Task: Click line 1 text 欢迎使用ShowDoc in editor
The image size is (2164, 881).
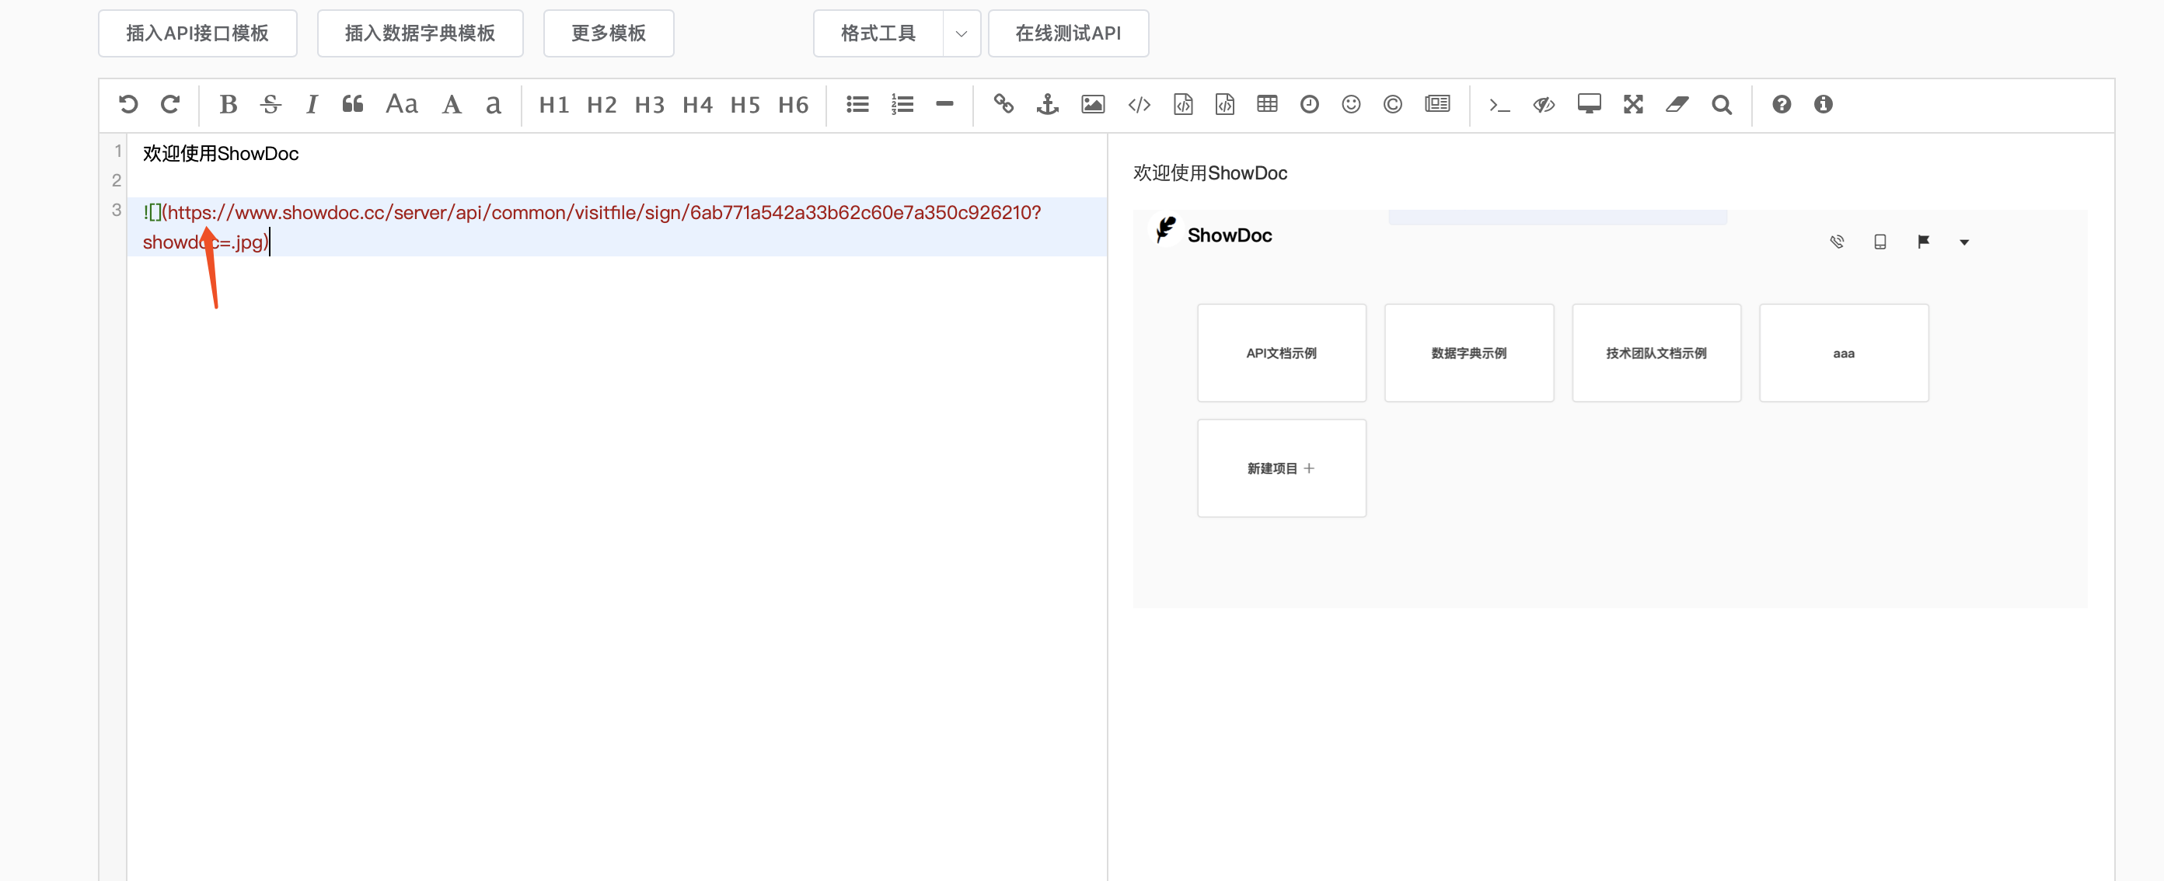Action: (x=221, y=154)
